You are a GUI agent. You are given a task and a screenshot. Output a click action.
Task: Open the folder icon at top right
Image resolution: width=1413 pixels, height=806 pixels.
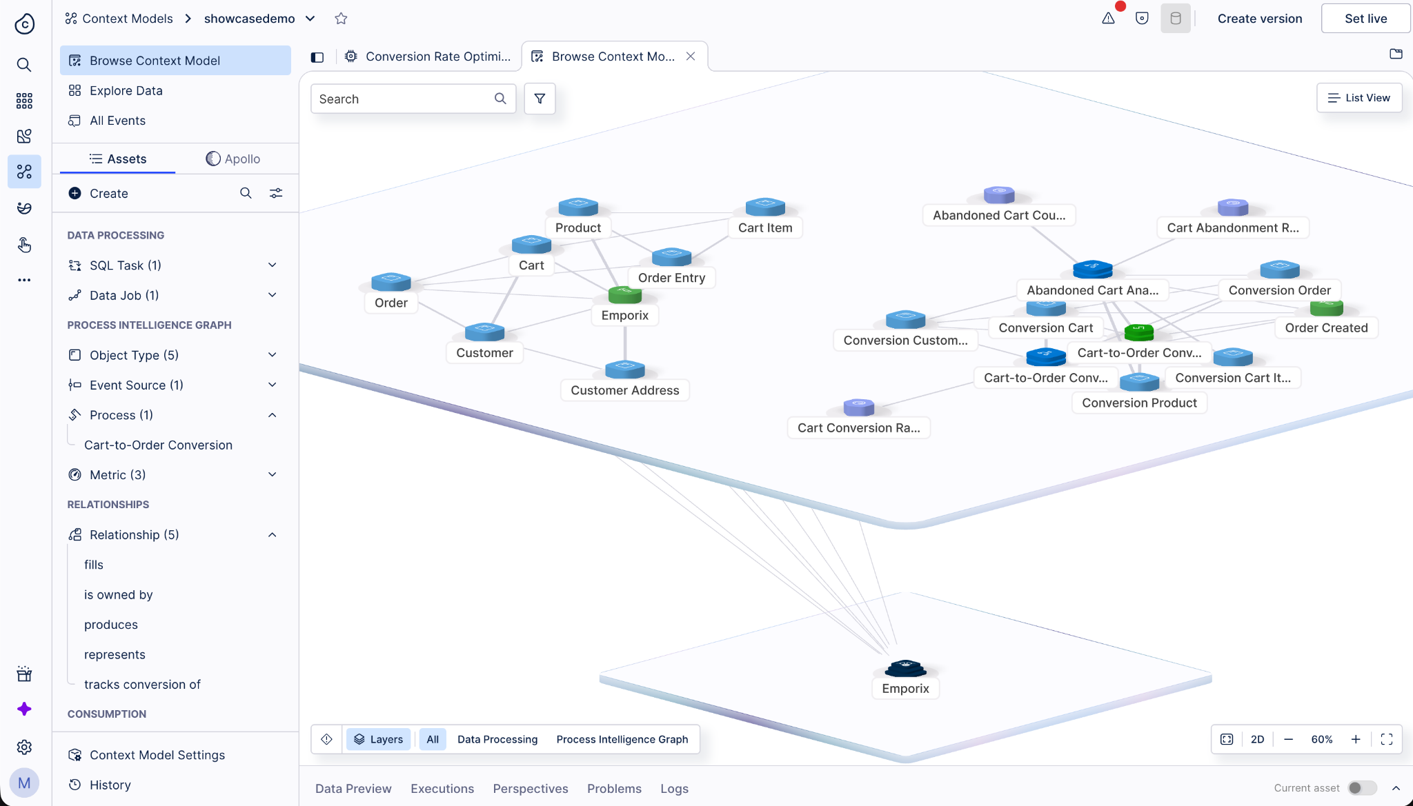coord(1396,54)
